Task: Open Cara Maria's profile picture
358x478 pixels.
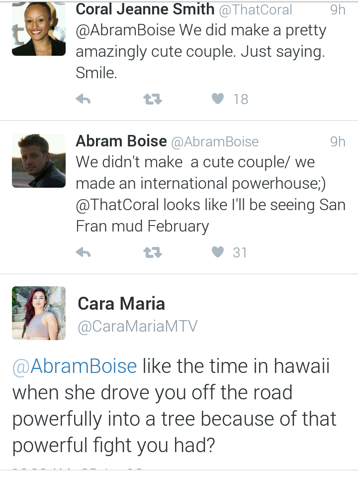Action: (x=39, y=313)
